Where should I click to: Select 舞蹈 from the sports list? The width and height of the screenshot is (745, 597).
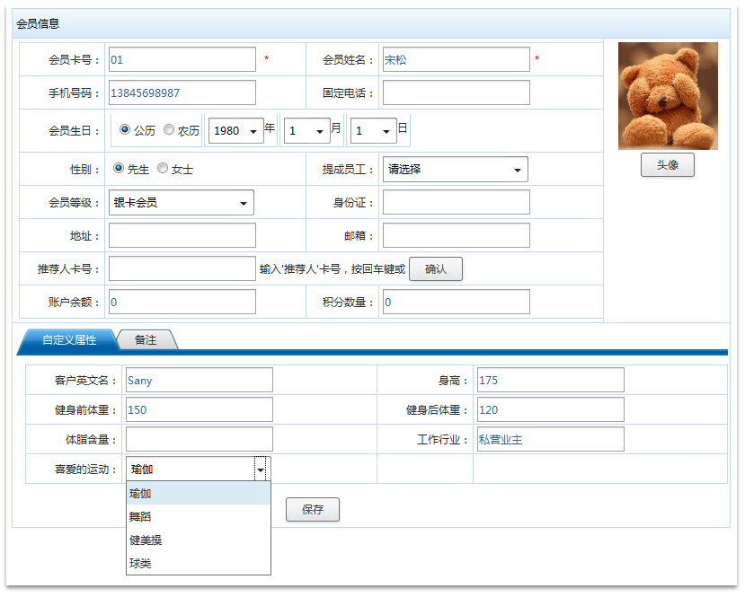pyautogui.click(x=199, y=516)
